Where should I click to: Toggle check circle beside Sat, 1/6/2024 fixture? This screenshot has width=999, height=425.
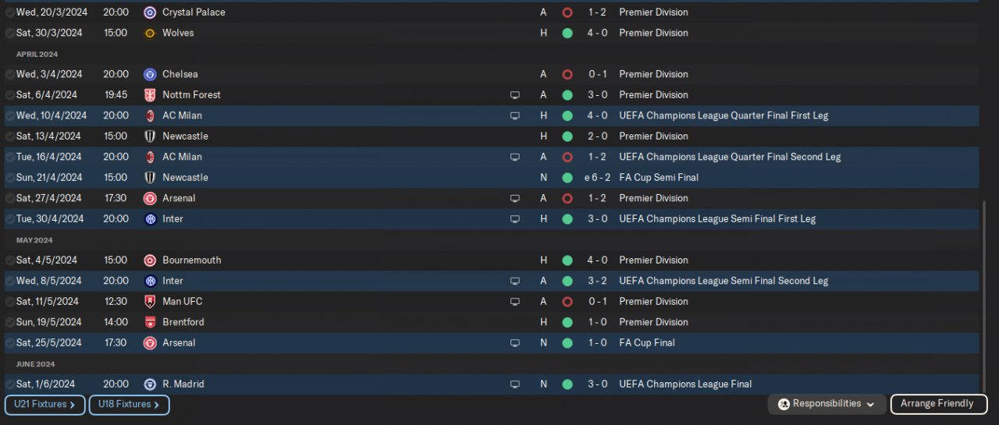(9, 384)
